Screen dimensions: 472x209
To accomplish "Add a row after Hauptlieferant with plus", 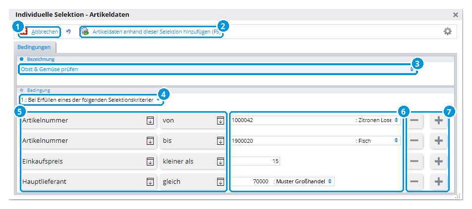I will coord(439,181).
